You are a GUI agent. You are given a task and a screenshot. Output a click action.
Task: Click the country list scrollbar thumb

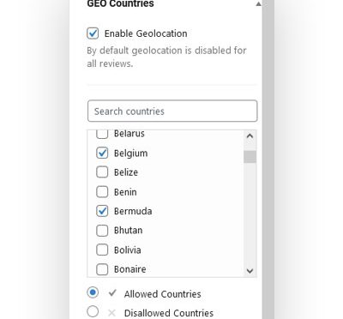click(x=250, y=157)
